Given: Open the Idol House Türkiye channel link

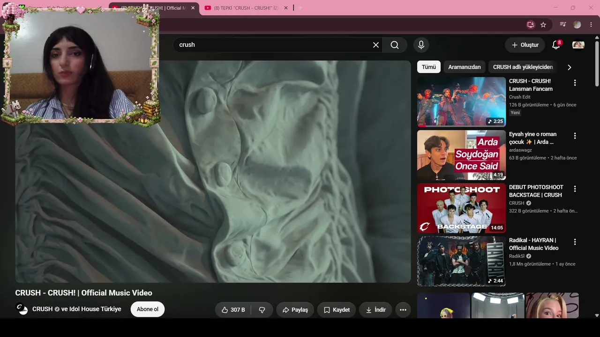Looking at the screenshot, I should (x=95, y=309).
